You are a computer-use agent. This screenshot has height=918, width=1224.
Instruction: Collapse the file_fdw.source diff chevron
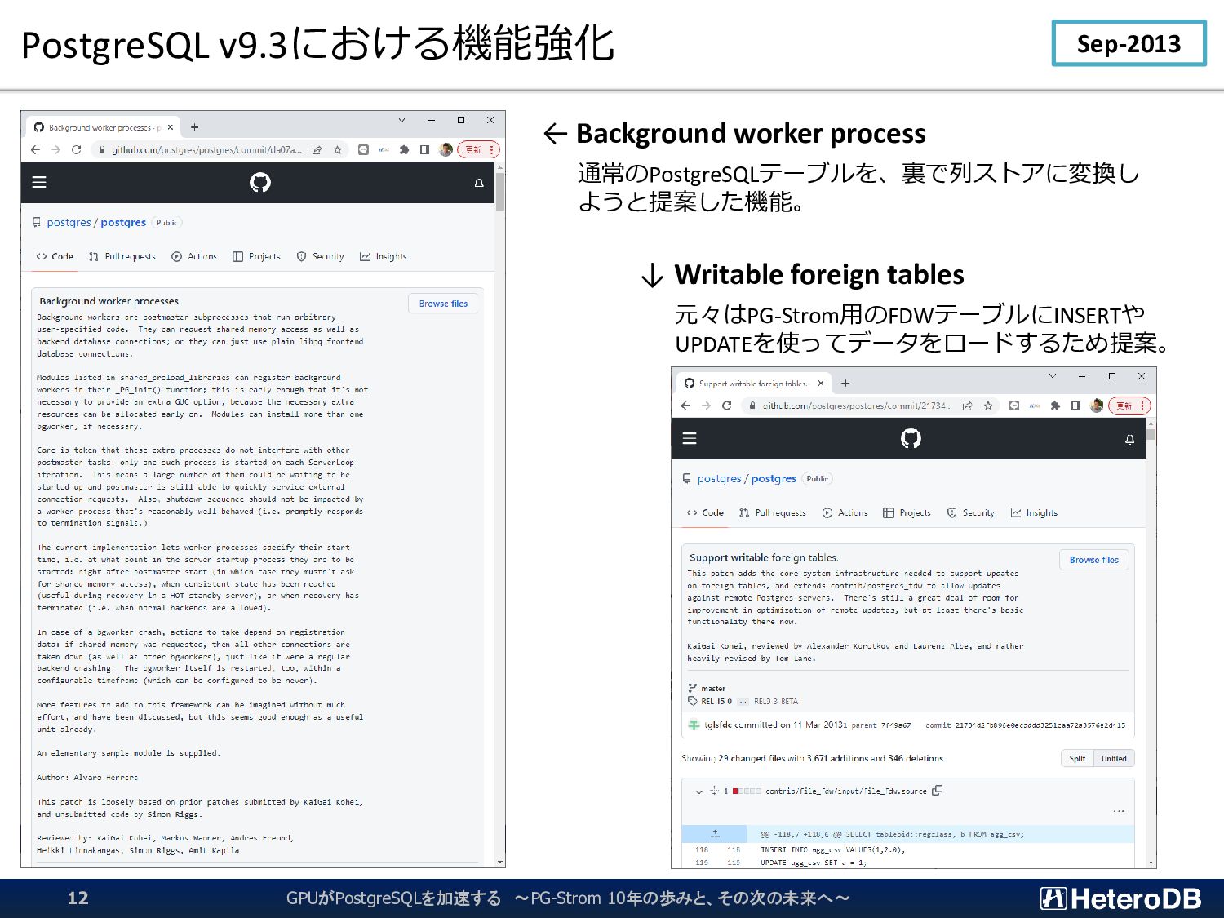pos(699,792)
